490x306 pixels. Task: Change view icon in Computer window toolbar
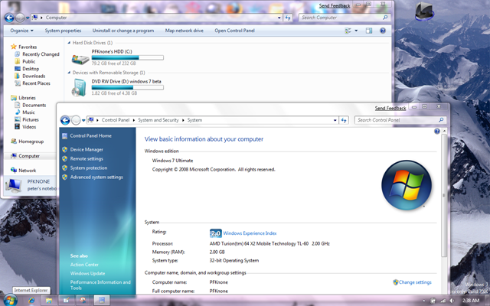(x=348, y=31)
